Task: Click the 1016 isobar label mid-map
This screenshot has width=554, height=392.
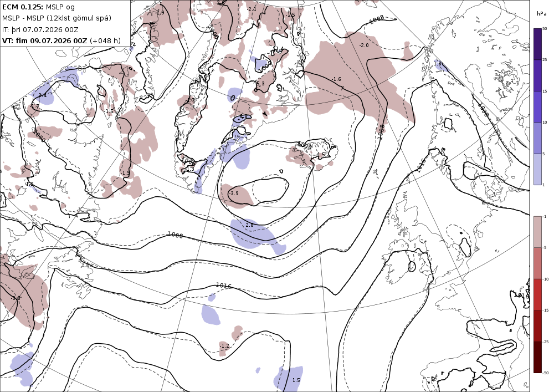Action: click(224, 286)
